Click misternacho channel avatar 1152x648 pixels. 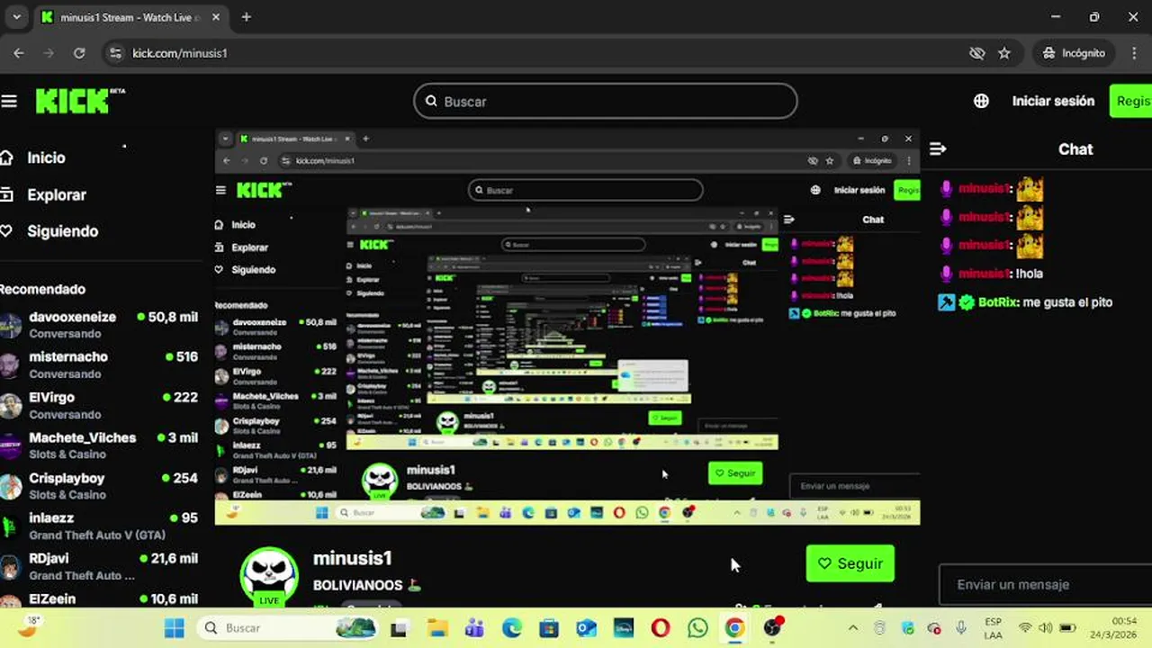[x=9, y=364]
